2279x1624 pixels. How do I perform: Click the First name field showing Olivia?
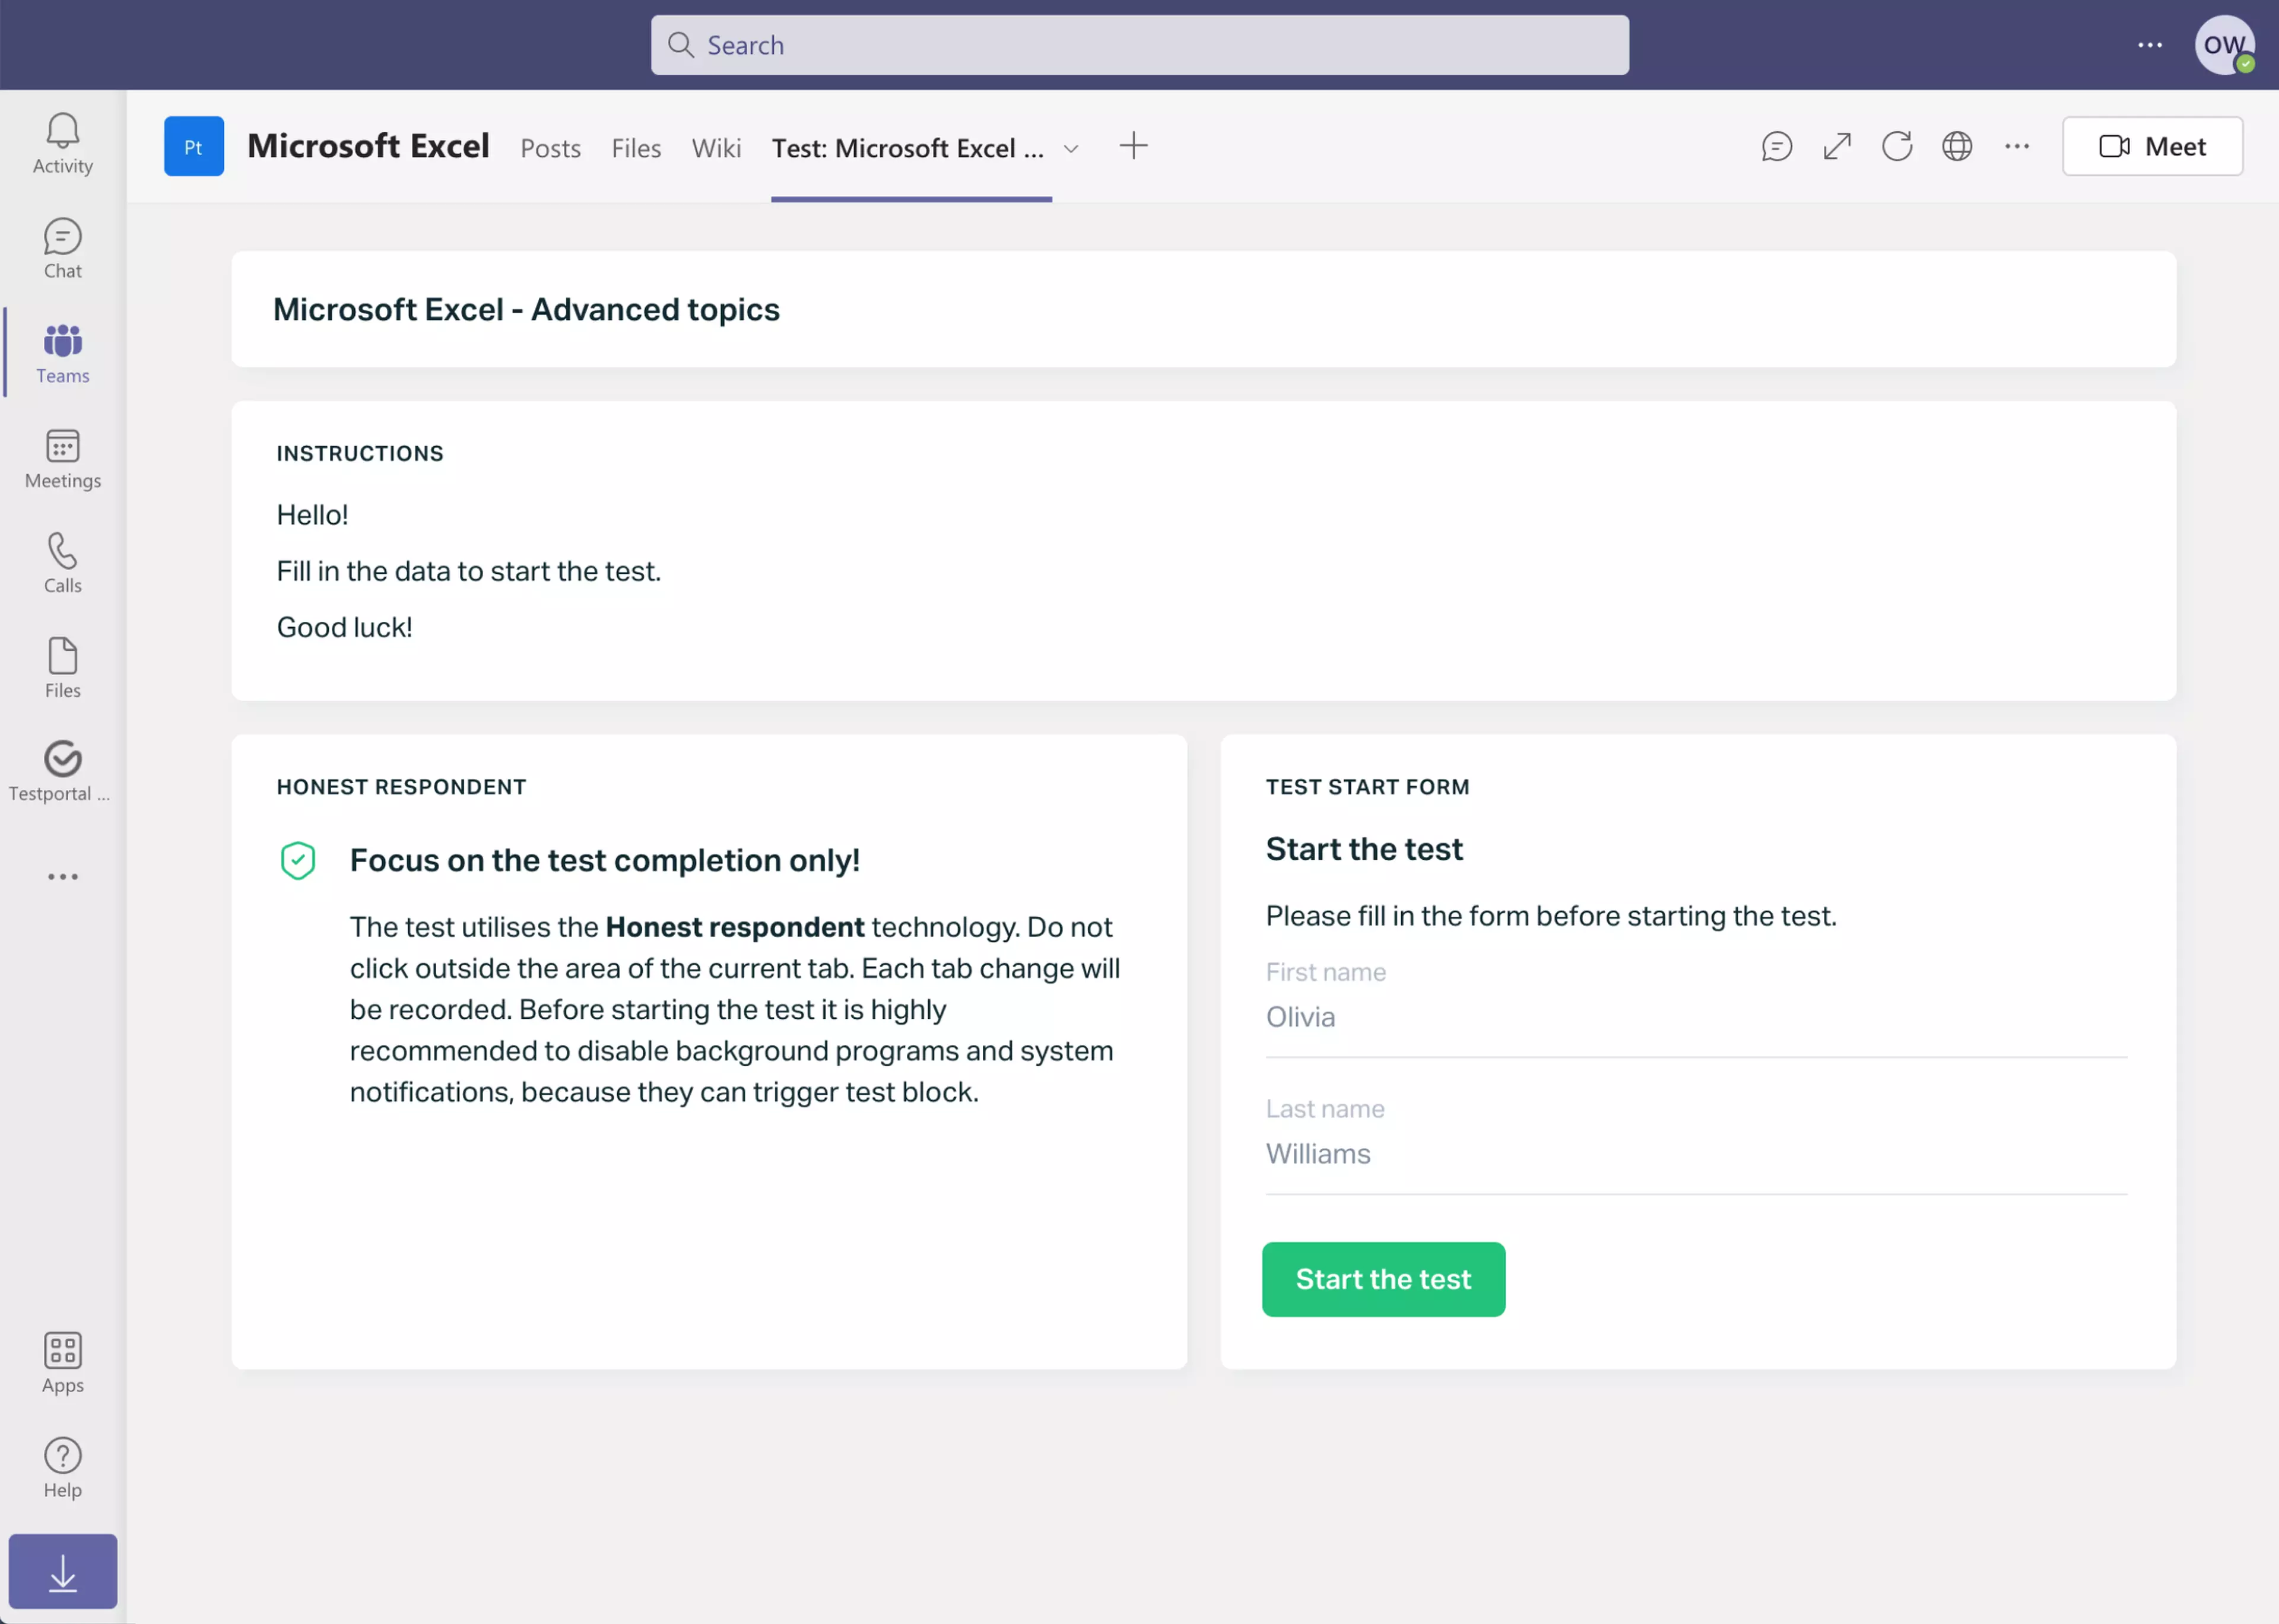(1600, 1016)
